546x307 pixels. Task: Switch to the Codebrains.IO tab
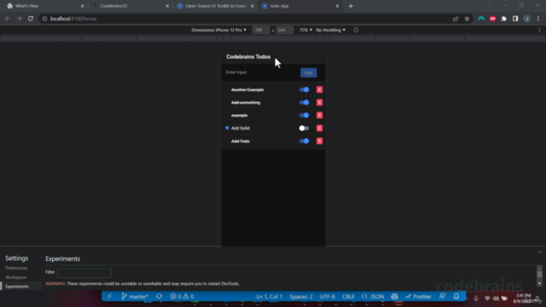click(131, 6)
